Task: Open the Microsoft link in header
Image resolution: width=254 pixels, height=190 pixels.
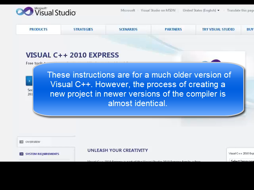Action: 128,10
